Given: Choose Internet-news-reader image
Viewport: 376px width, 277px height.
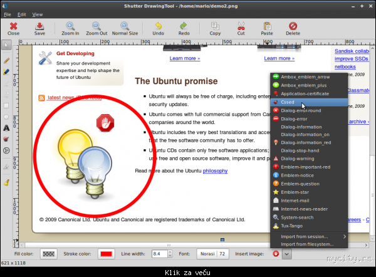Looking at the screenshot, I should tap(309, 209).
